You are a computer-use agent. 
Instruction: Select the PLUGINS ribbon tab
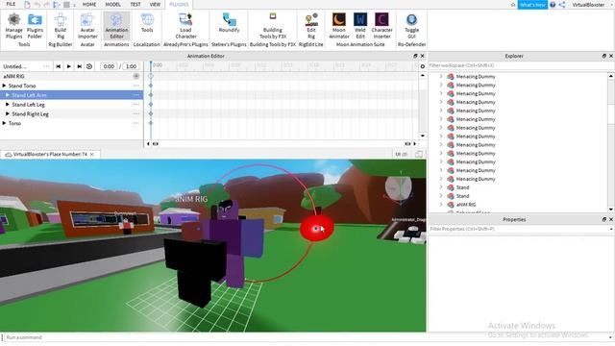tap(179, 4)
